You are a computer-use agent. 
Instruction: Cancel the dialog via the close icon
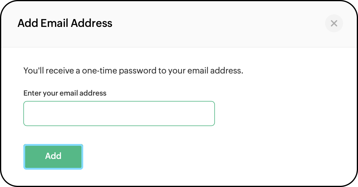click(334, 23)
